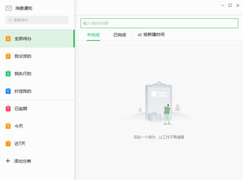Click the orange 我分派的 clipboard icon
The width and height of the screenshot is (243, 180).
point(8,56)
